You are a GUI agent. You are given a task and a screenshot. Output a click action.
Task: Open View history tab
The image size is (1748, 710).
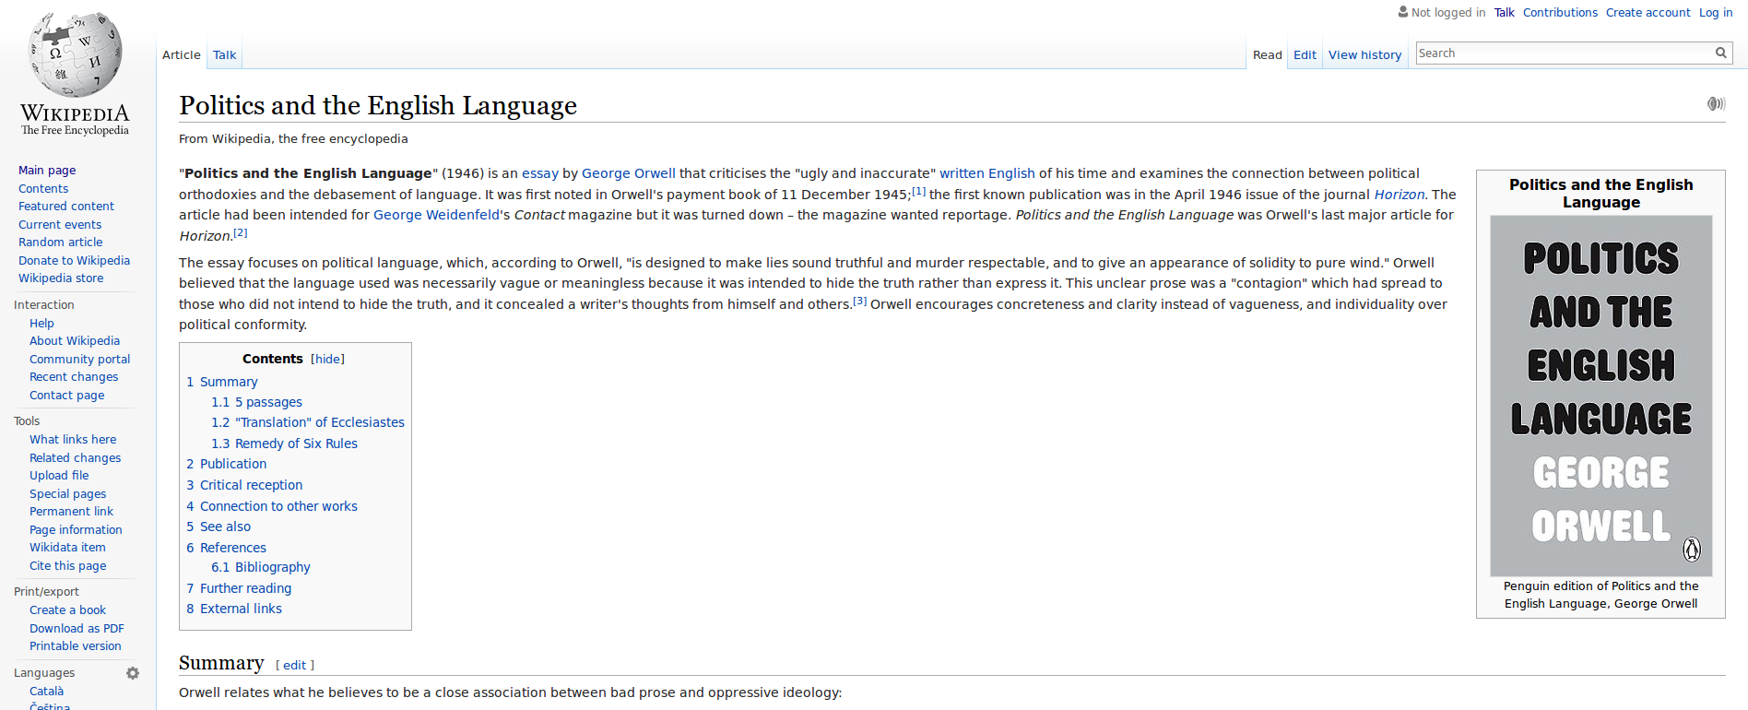click(1365, 54)
